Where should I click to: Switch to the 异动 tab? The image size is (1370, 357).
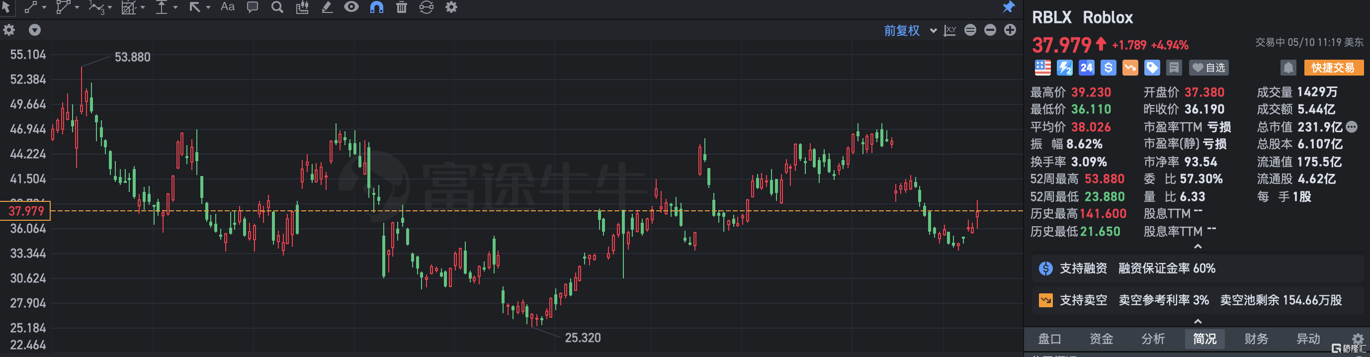click(x=1308, y=339)
